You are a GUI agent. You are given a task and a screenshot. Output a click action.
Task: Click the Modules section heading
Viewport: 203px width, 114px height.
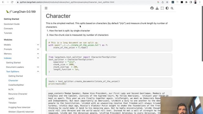[8, 40]
